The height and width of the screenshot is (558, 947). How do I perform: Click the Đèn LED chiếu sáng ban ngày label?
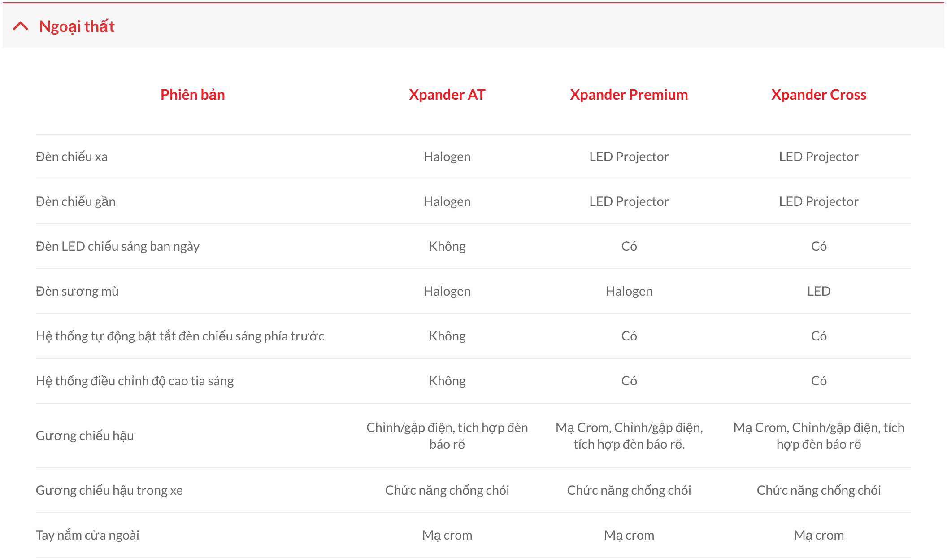[117, 246]
